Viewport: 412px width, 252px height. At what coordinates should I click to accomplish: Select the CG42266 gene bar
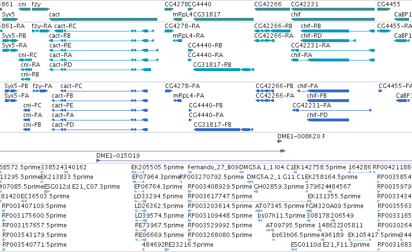click(272, 9)
